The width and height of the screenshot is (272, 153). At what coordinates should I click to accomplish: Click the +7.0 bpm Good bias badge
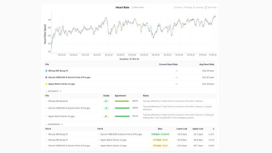[x=160, y=140]
